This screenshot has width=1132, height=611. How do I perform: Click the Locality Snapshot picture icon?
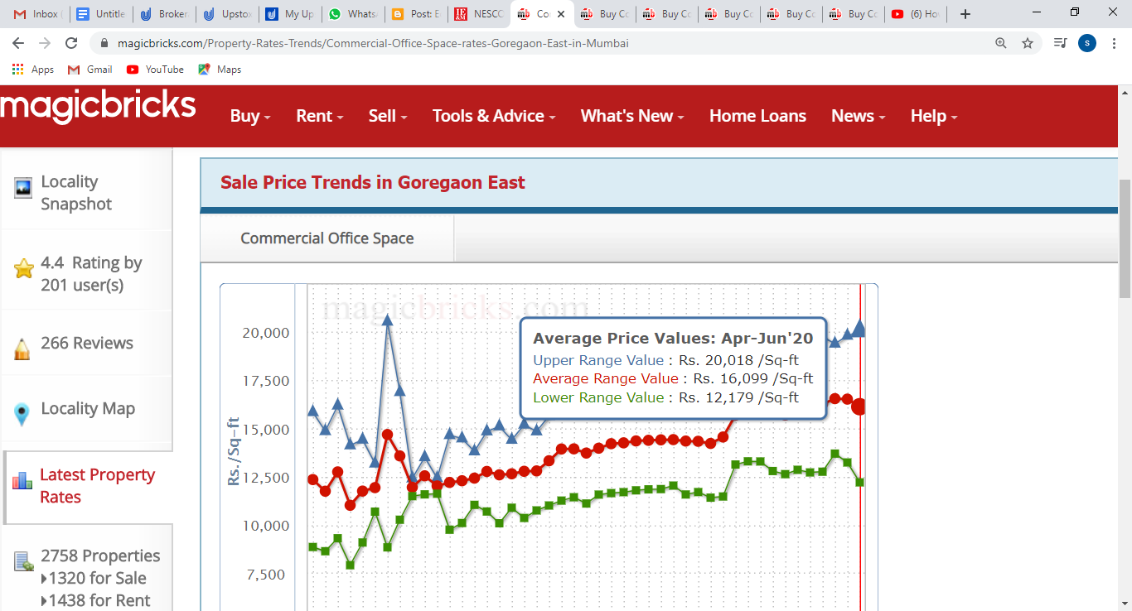click(23, 189)
